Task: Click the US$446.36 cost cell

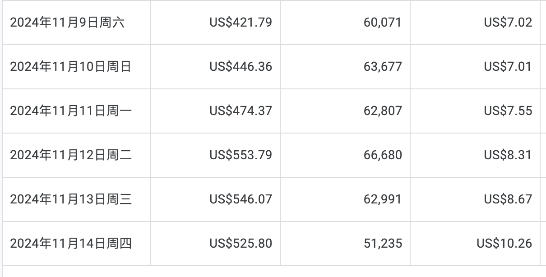Action: pyautogui.click(x=215, y=67)
